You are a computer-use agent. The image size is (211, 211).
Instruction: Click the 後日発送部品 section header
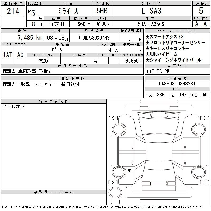pyautogui.click(x=72, y=66)
